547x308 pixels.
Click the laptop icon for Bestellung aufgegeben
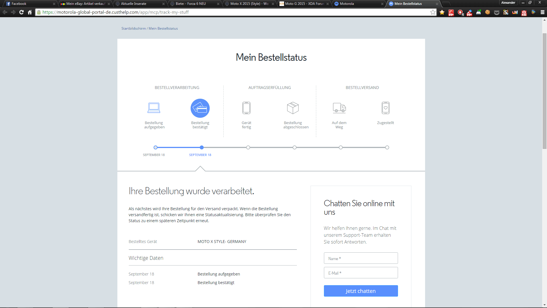[x=154, y=108]
